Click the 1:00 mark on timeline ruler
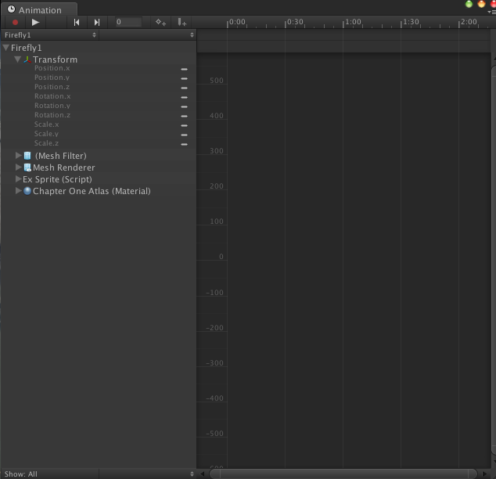Image resolution: width=496 pixels, height=479 pixels. 353,22
